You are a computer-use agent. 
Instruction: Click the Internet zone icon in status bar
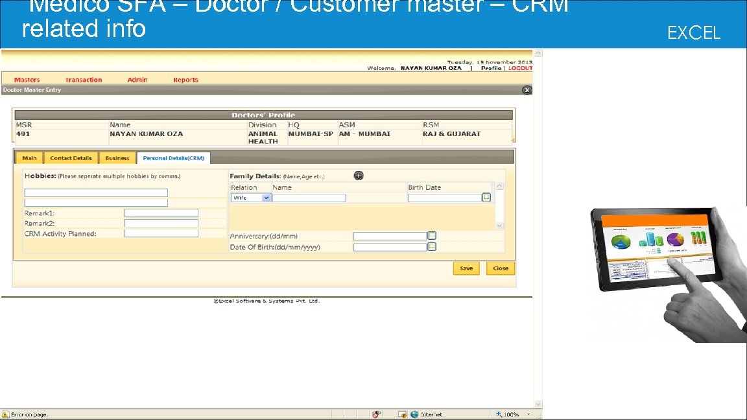[x=413, y=414]
